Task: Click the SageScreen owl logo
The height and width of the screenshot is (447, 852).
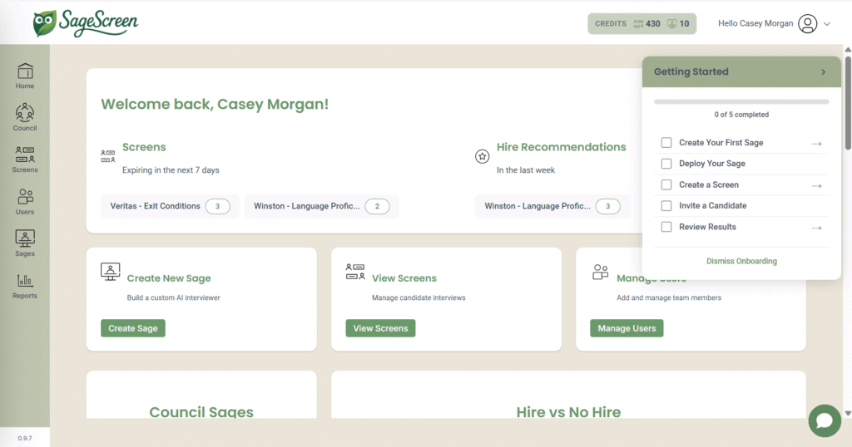Action: [x=86, y=23]
